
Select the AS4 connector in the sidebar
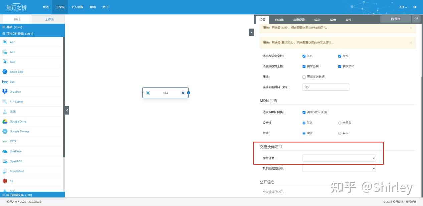click(x=12, y=62)
